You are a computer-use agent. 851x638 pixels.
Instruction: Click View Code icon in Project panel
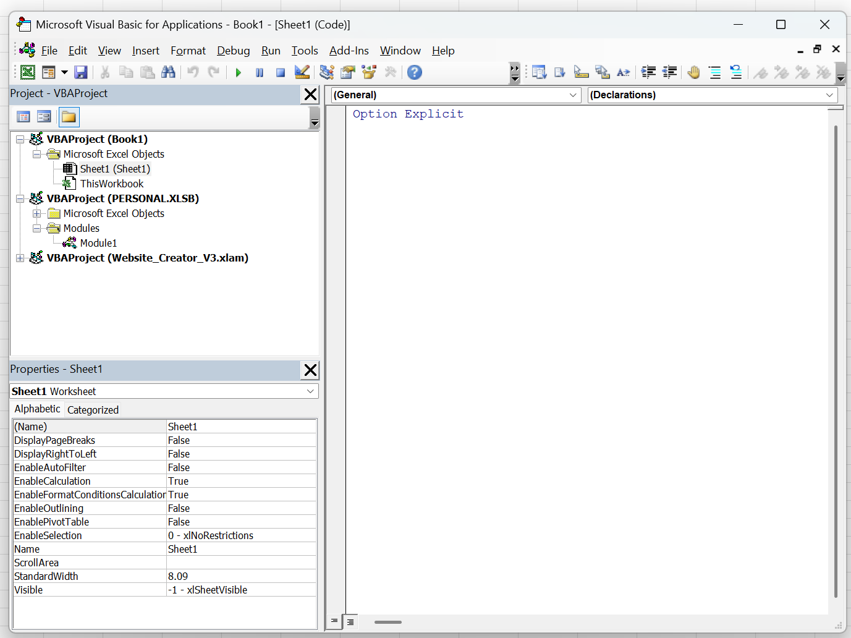(x=23, y=117)
